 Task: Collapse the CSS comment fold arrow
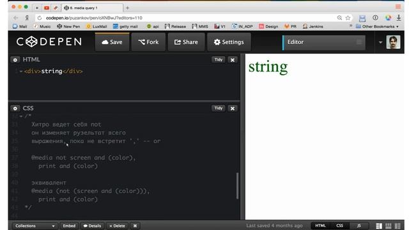[x=21, y=116]
